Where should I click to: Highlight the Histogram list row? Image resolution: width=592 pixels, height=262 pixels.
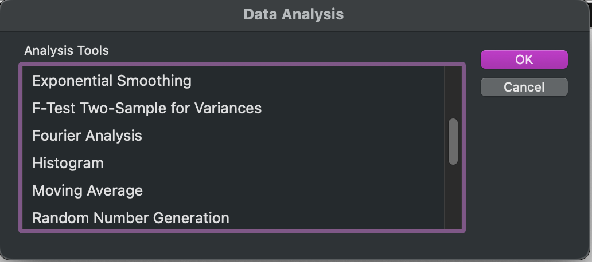(233, 164)
